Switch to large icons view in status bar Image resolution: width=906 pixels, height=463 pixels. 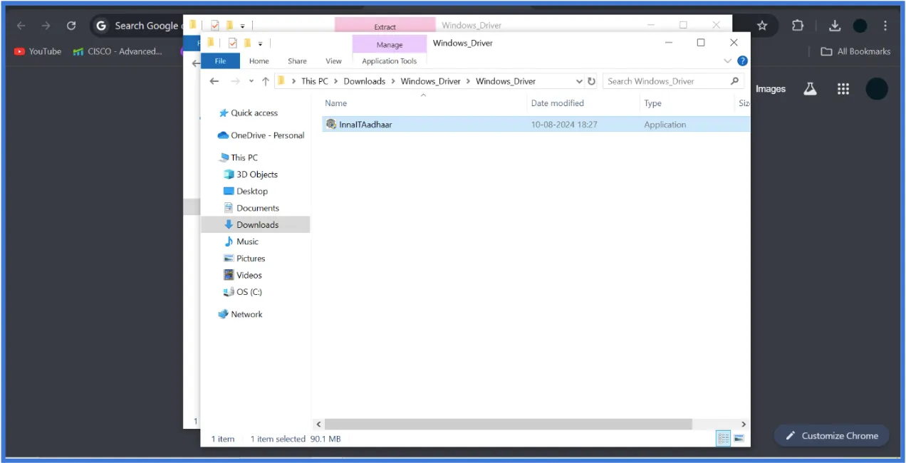(739, 438)
